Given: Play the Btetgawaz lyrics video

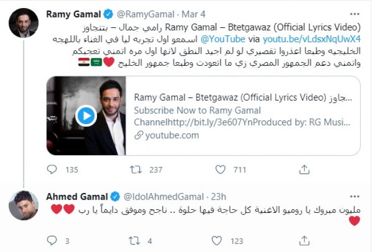Looking at the screenshot, I should [x=86, y=116].
